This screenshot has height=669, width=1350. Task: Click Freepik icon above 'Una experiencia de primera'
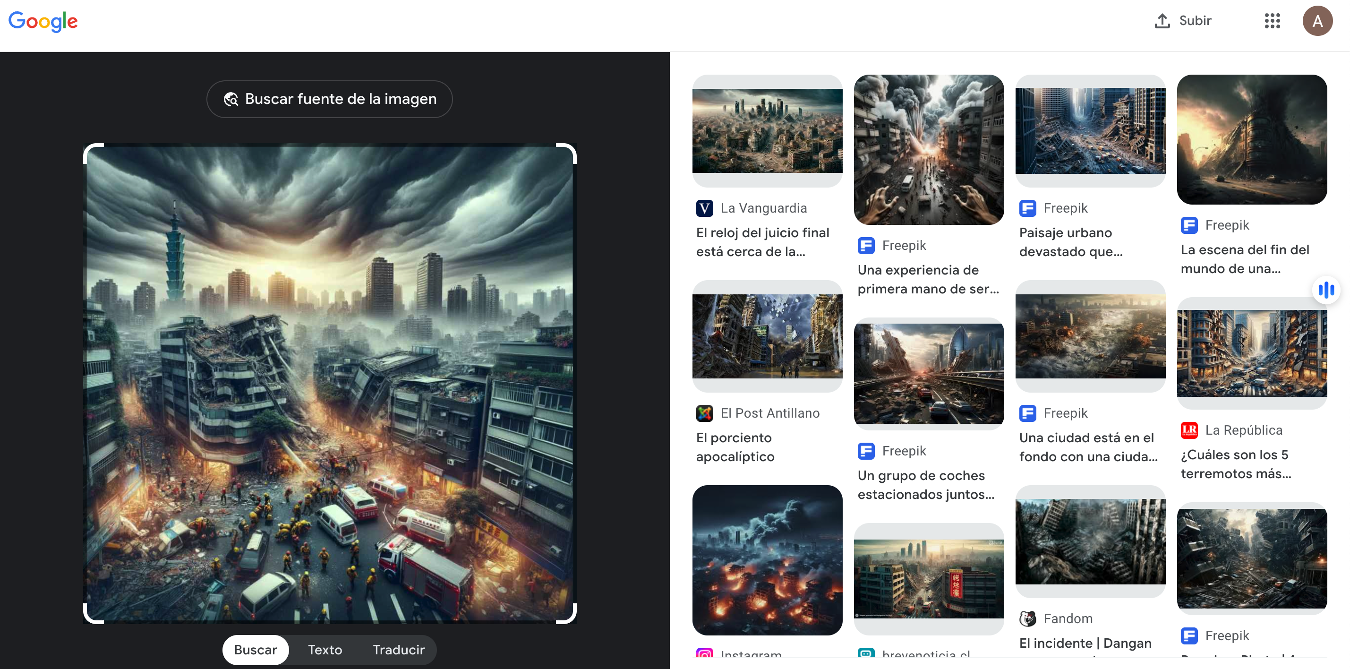point(866,245)
